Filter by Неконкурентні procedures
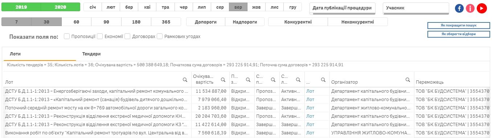Image resolution: width=492 pixels, height=138 pixels. 358,22
